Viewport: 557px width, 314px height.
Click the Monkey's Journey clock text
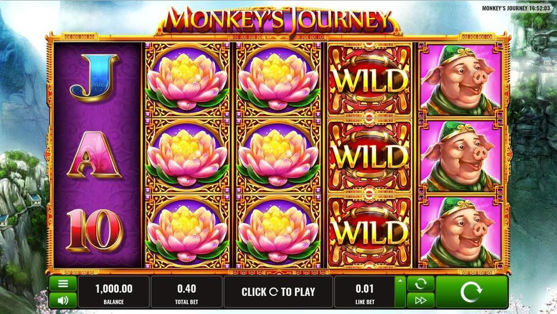coord(516,8)
